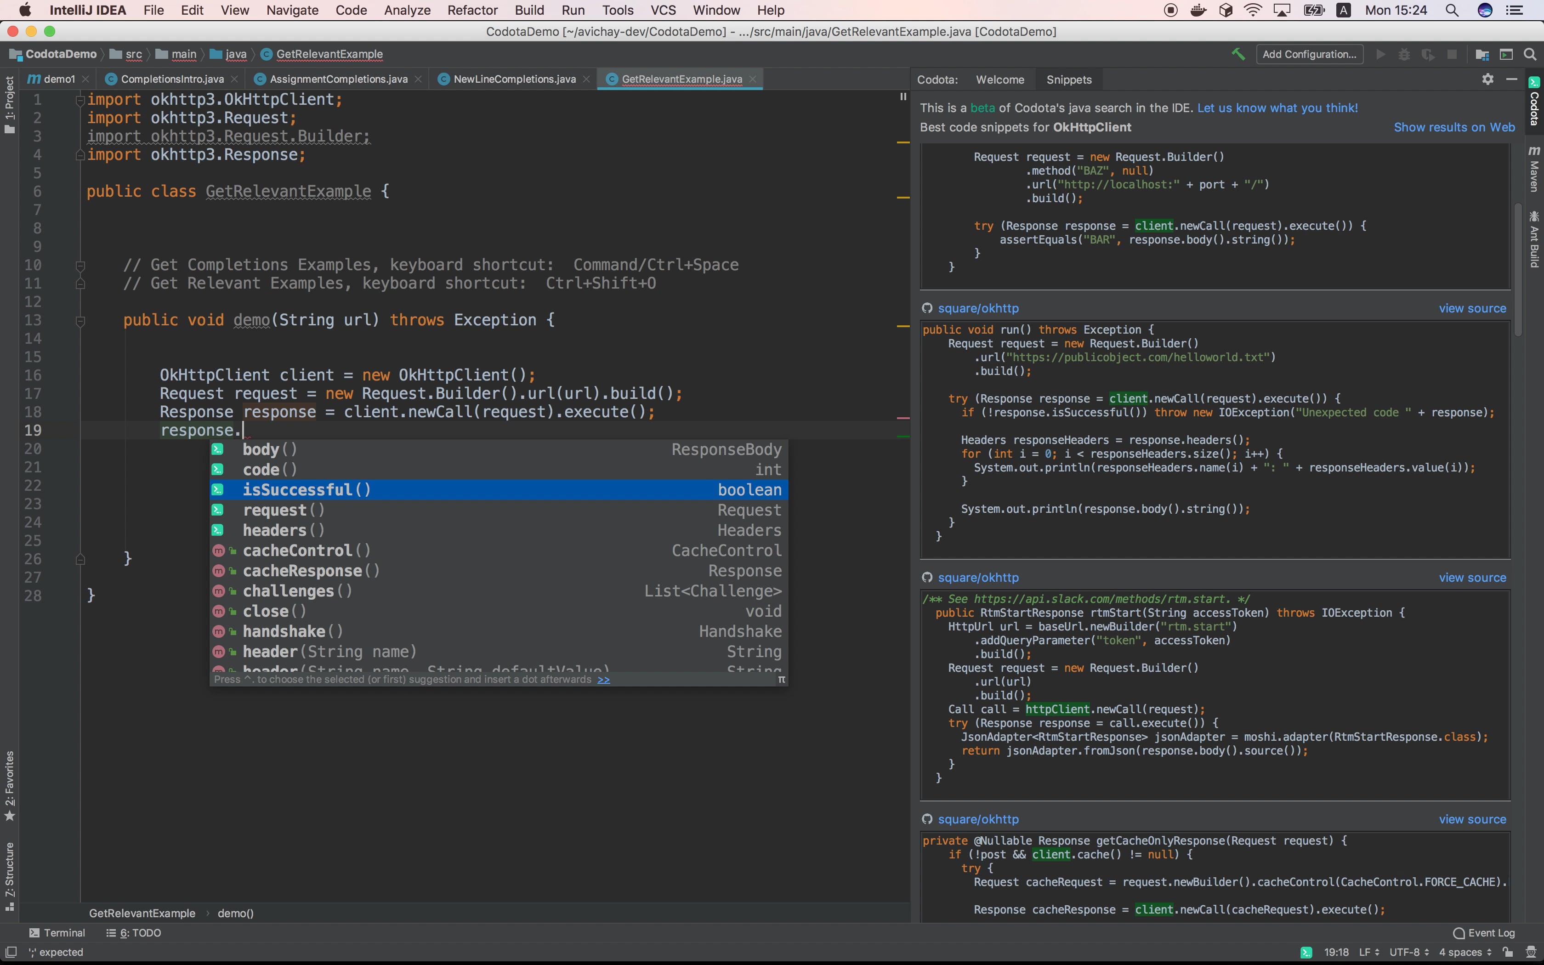The height and width of the screenshot is (965, 1544).
Task: Collapse the comment fold marker at line 10
Action: 80,266
